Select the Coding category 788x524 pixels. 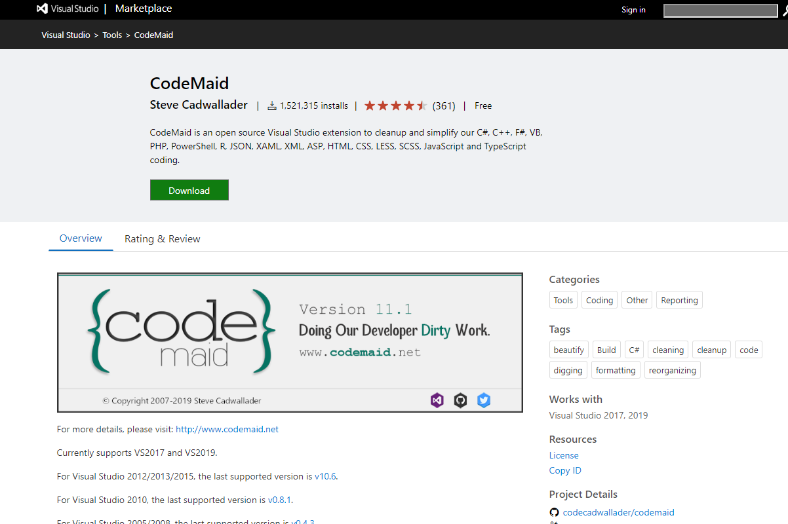[600, 300]
